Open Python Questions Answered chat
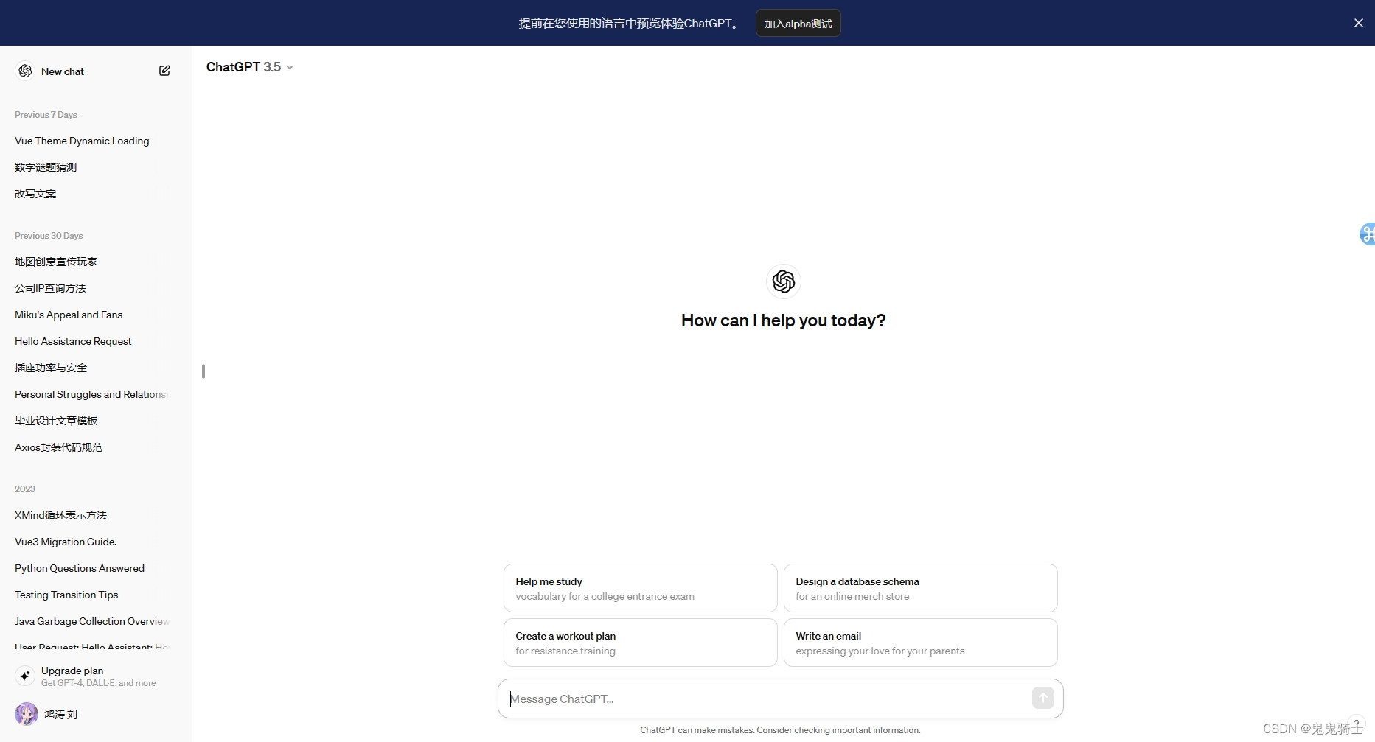The width and height of the screenshot is (1375, 742). coord(92,568)
